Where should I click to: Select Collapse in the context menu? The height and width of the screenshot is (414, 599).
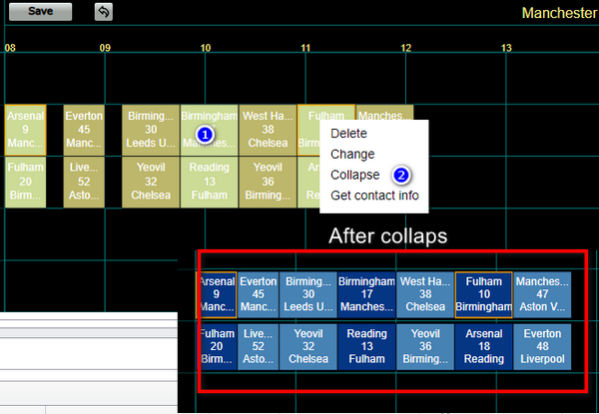pyautogui.click(x=354, y=175)
